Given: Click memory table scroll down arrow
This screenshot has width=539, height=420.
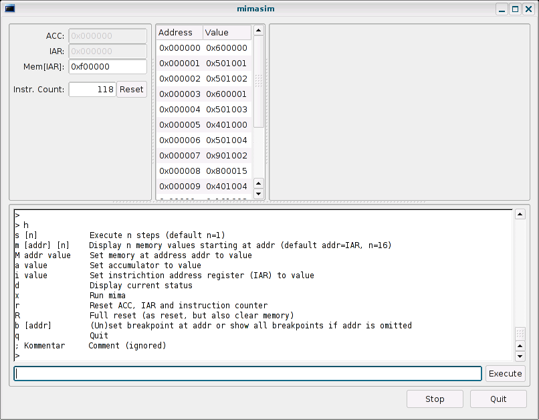Looking at the screenshot, I should 259,184.
